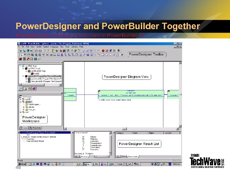Click the Note/File tool in palette toolbar

(77, 55)
